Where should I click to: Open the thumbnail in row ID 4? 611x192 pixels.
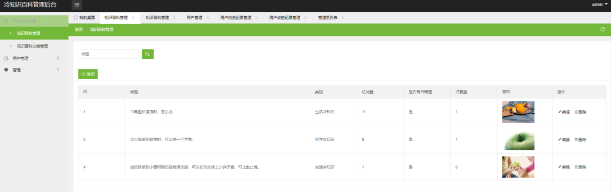click(518, 167)
